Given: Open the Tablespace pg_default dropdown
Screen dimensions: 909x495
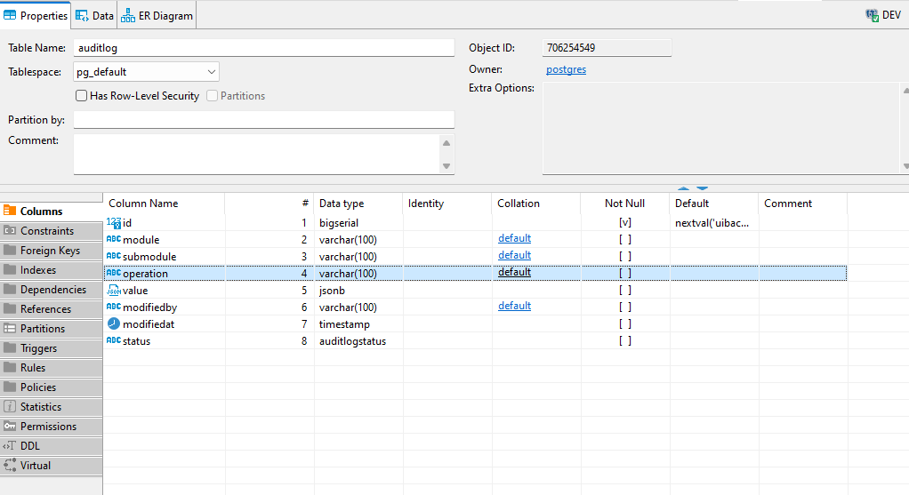Looking at the screenshot, I should coord(211,72).
